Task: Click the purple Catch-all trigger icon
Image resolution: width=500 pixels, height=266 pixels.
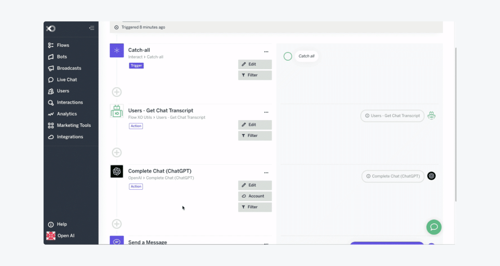Action: coord(117,50)
